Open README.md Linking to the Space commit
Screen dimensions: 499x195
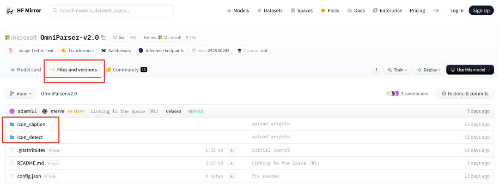[x=286, y=163]
